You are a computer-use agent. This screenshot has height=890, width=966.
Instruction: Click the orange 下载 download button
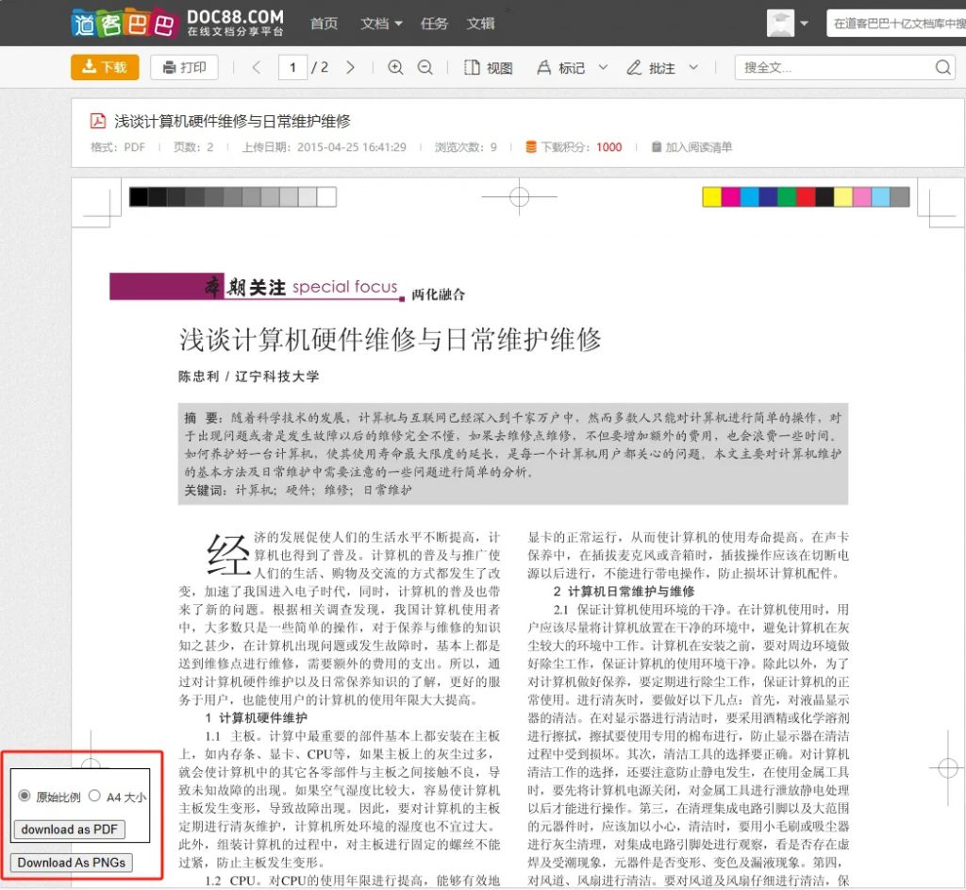[x=105, y=67]
